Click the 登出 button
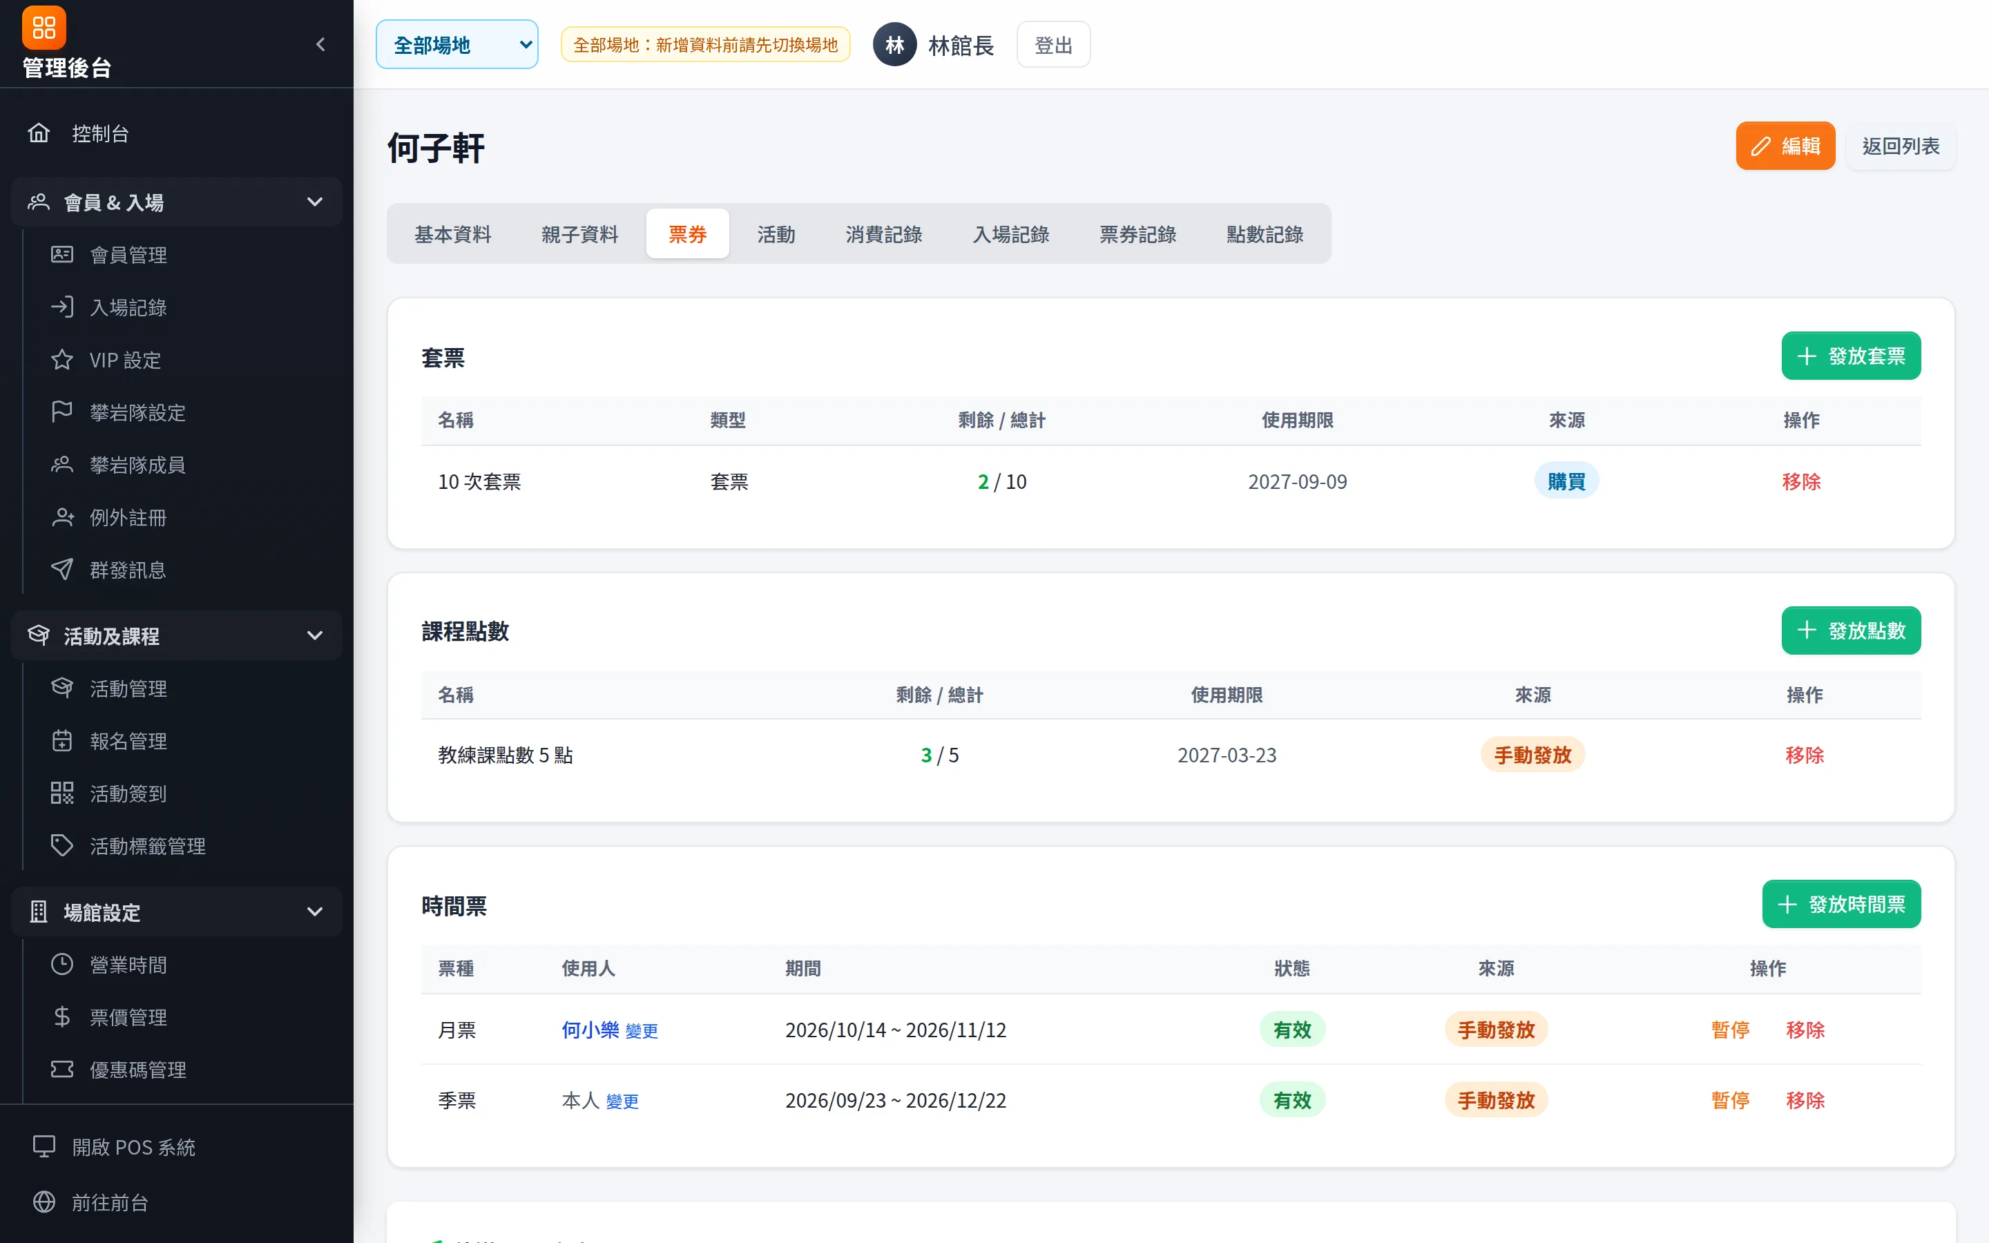 click(1053, 44)
